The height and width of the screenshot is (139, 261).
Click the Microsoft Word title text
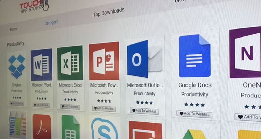tap(41, 85)
